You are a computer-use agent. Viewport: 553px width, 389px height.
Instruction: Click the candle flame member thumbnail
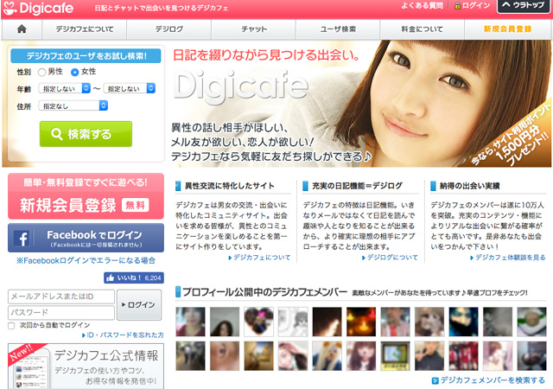point(361,322)
